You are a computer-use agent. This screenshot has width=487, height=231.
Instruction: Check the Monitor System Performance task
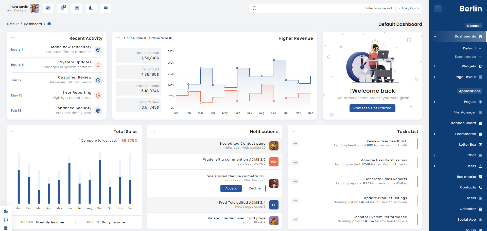412,220
